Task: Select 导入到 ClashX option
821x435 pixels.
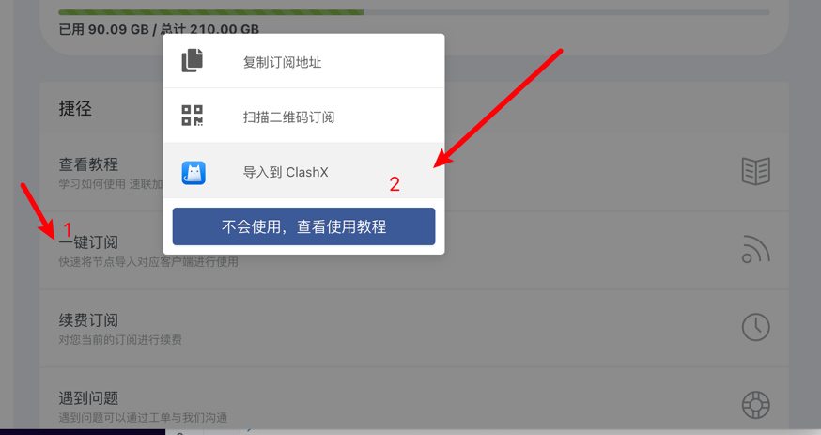Action: click(304, 171)
